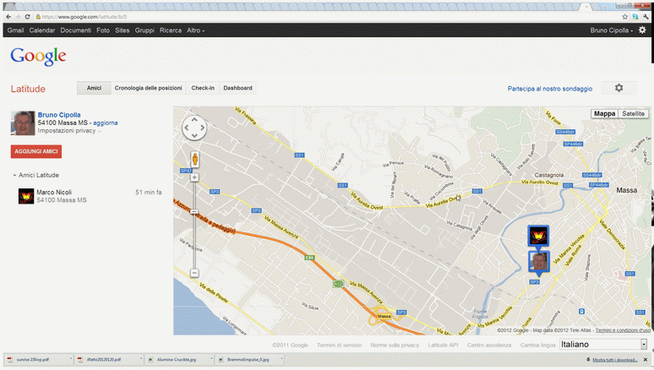Click the extension icon beside the bookmark star
654x370 pixels.
tap(635, 17)
